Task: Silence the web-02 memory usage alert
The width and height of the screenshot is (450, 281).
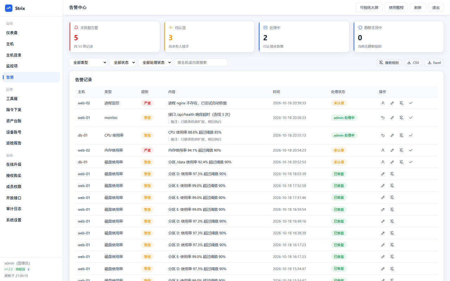Action: pyautogui.click(x=401, y=150)
